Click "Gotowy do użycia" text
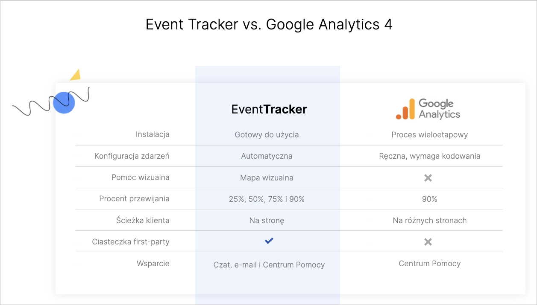The width and height of the screenshot is (537, 305). click(267, 135)
